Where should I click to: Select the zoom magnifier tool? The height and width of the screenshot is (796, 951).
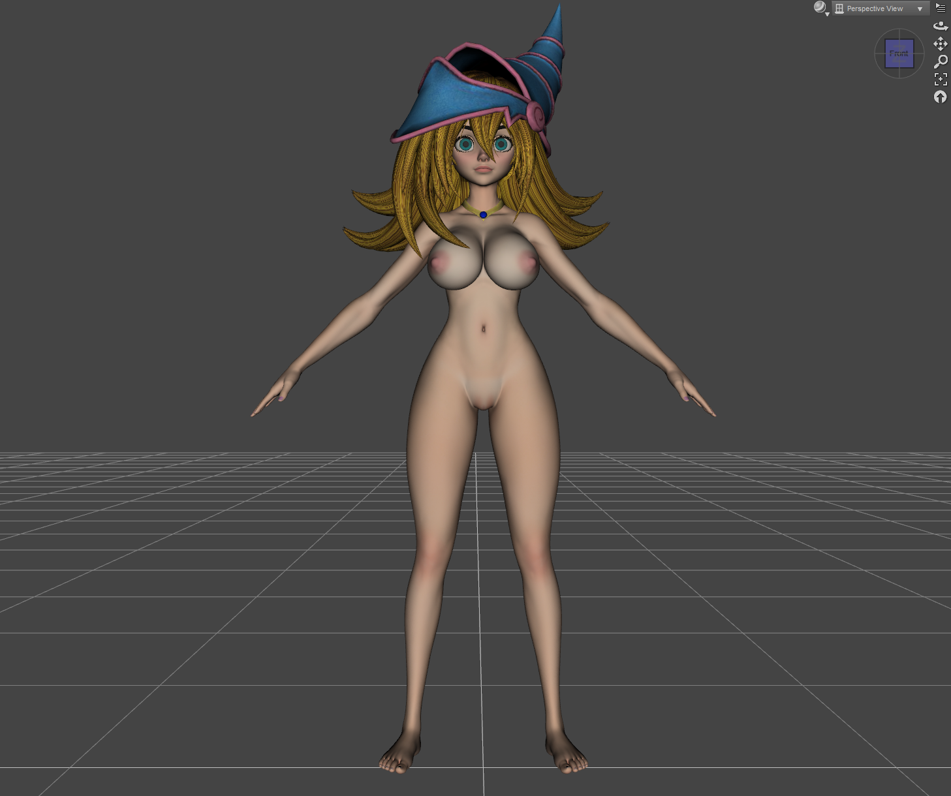coord(941,61)
